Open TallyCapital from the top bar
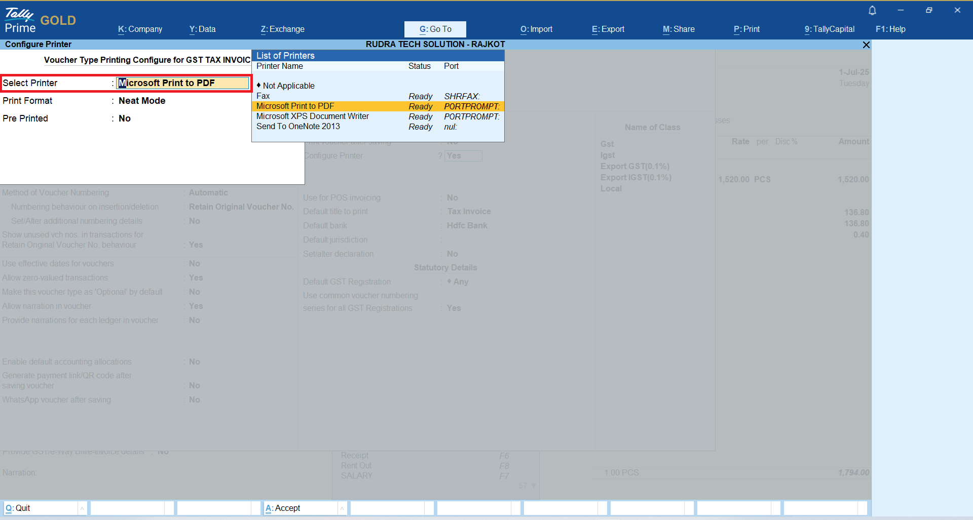Viewport: 973px width, 520px height. (x=829, y=29)
